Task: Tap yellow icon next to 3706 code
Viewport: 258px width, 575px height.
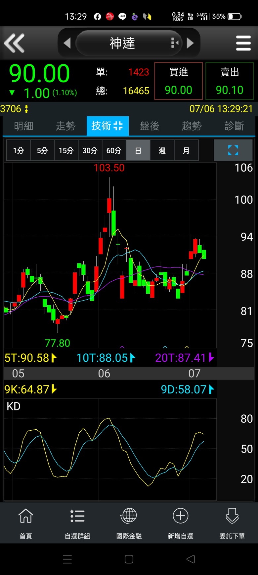Action: pos(26,109)
